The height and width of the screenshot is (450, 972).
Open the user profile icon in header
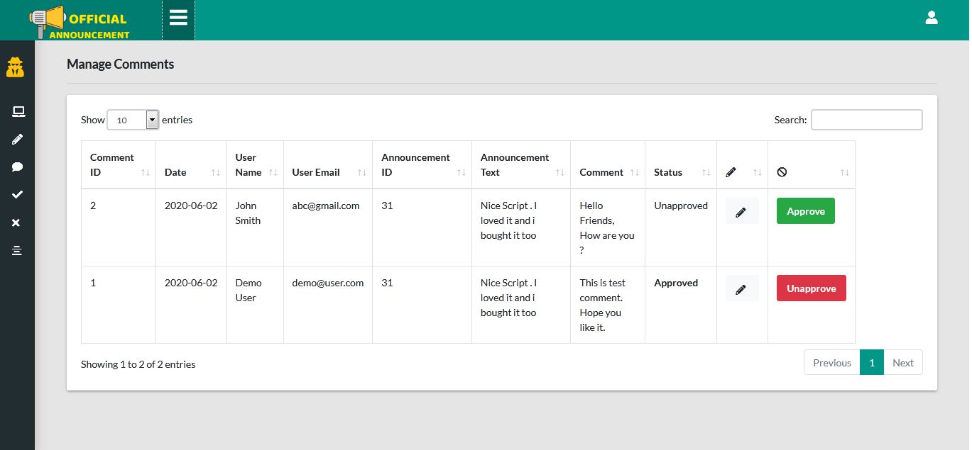coord(932,18)
